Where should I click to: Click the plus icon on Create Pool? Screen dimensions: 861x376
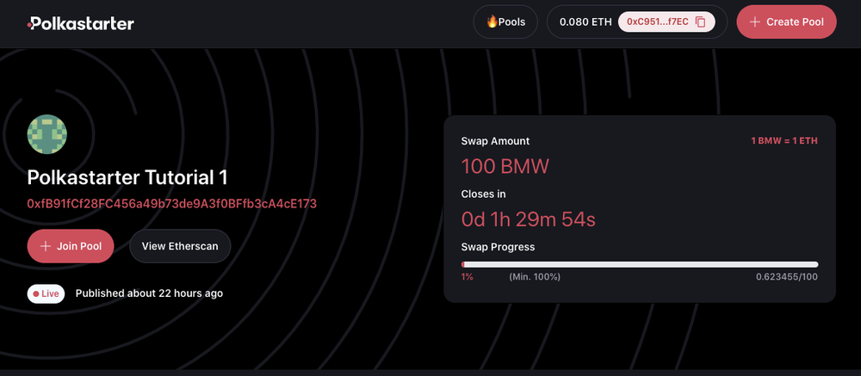(x=755, y=22)
